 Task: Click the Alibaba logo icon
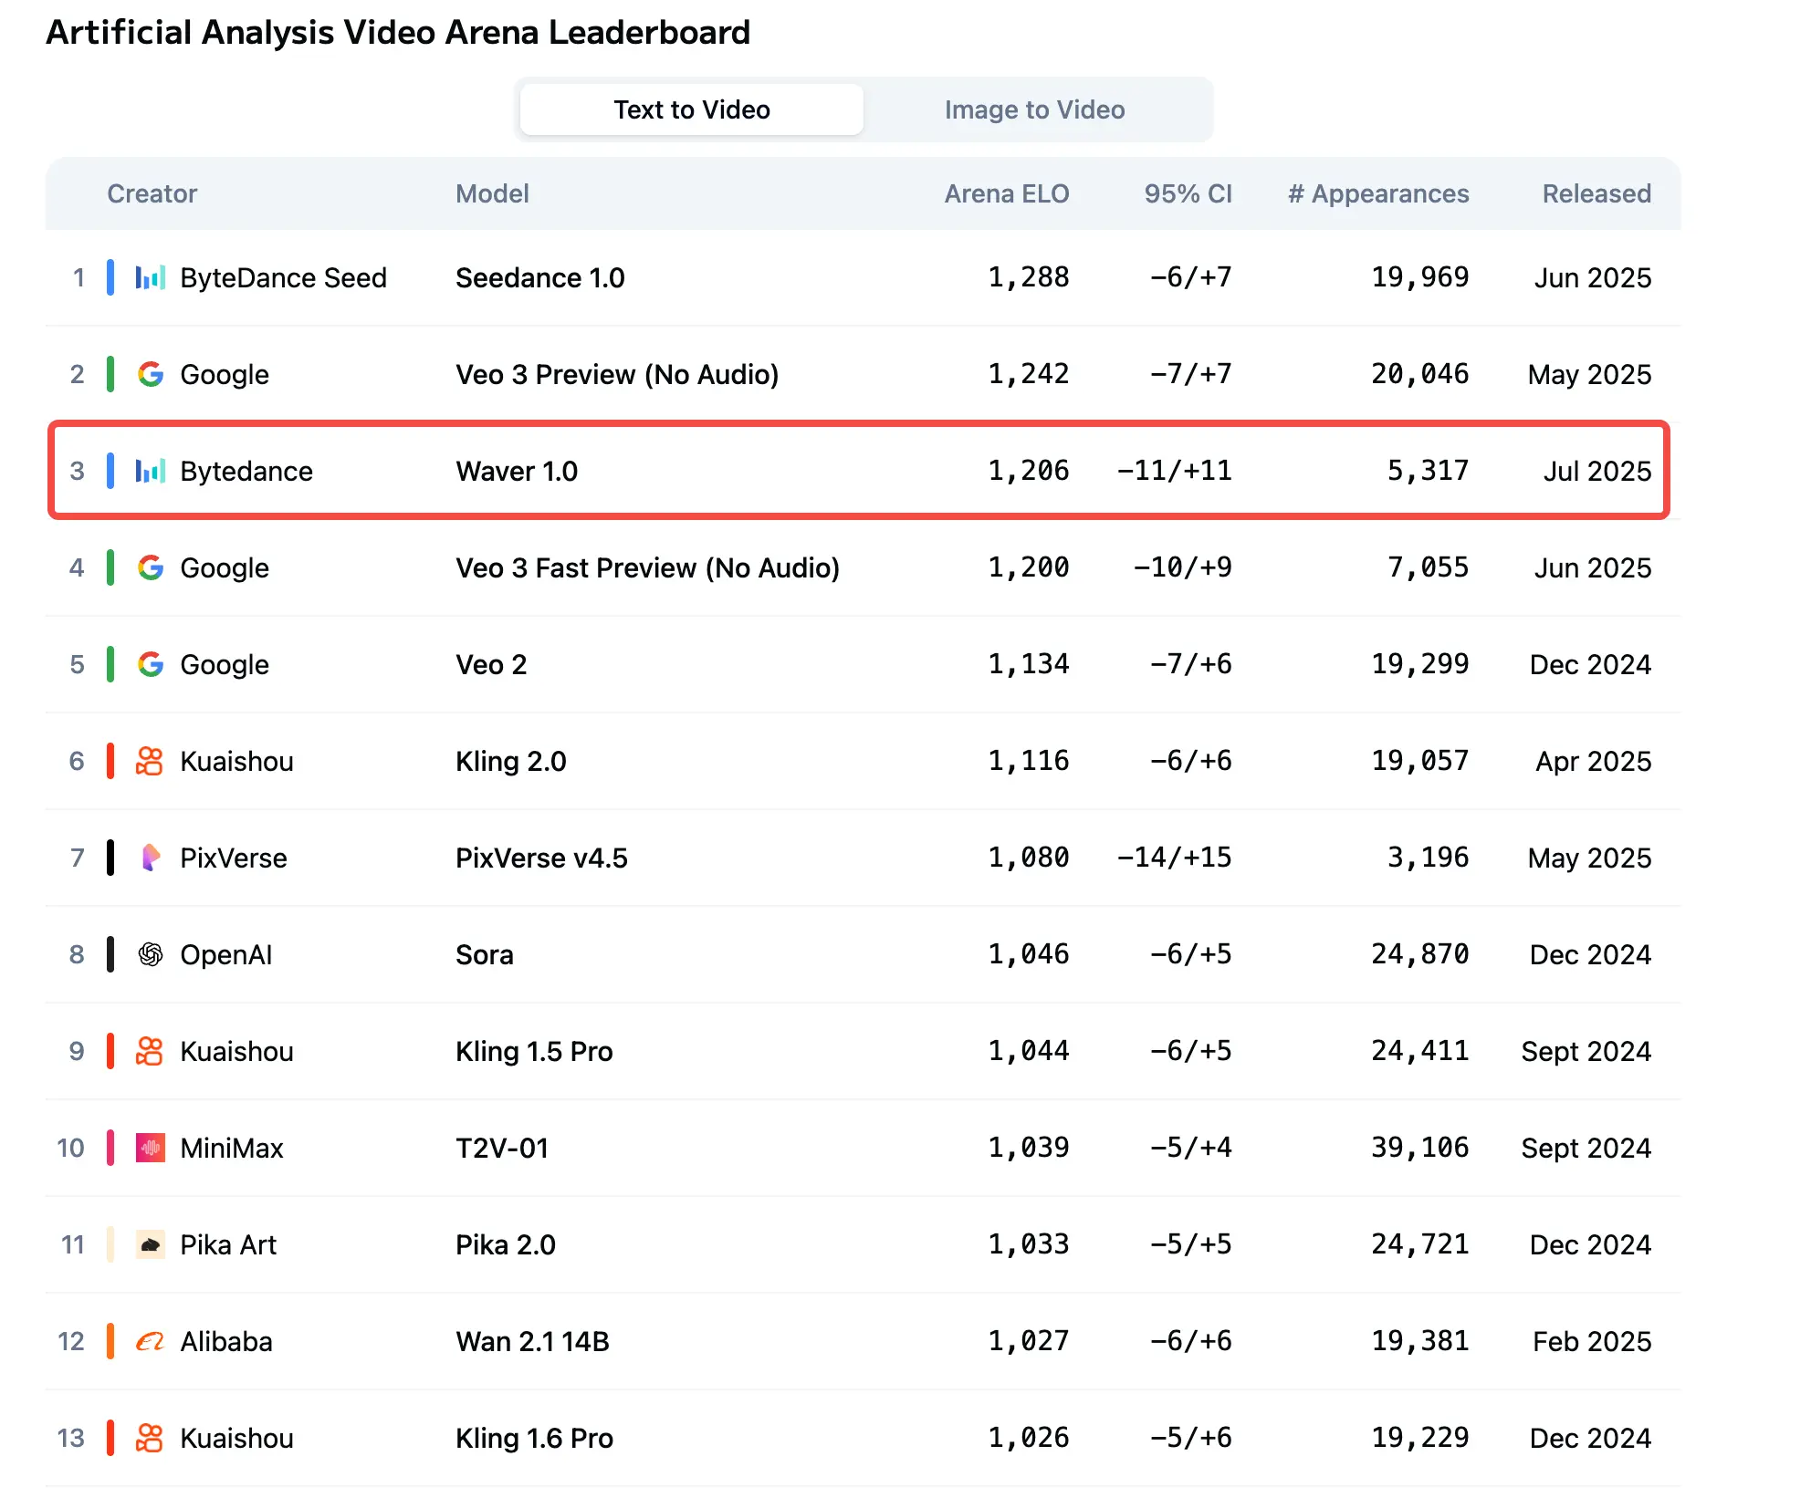pos(151,1341)
